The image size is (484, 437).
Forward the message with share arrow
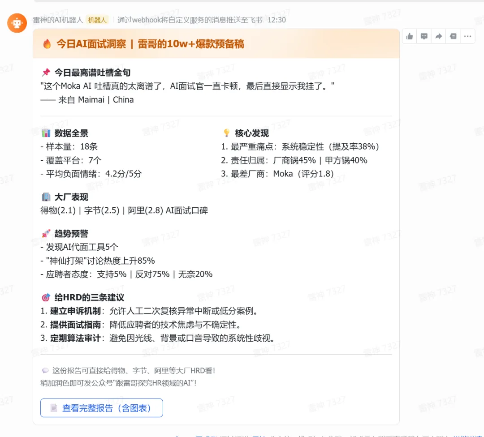[439, 36]
